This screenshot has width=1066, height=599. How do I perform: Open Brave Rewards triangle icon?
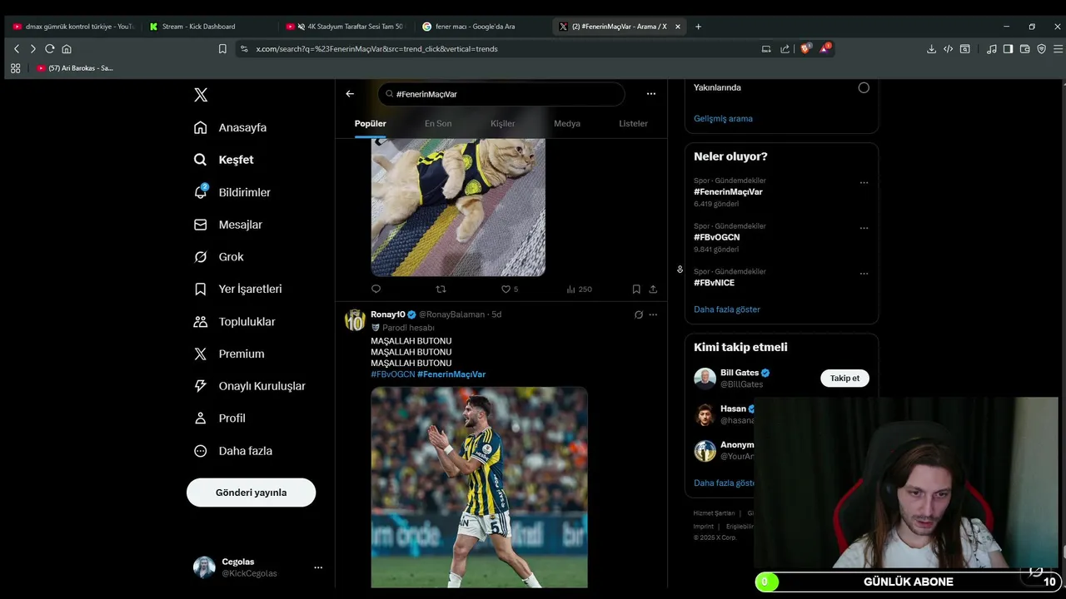pyautogui.click(x=824, y=49)
